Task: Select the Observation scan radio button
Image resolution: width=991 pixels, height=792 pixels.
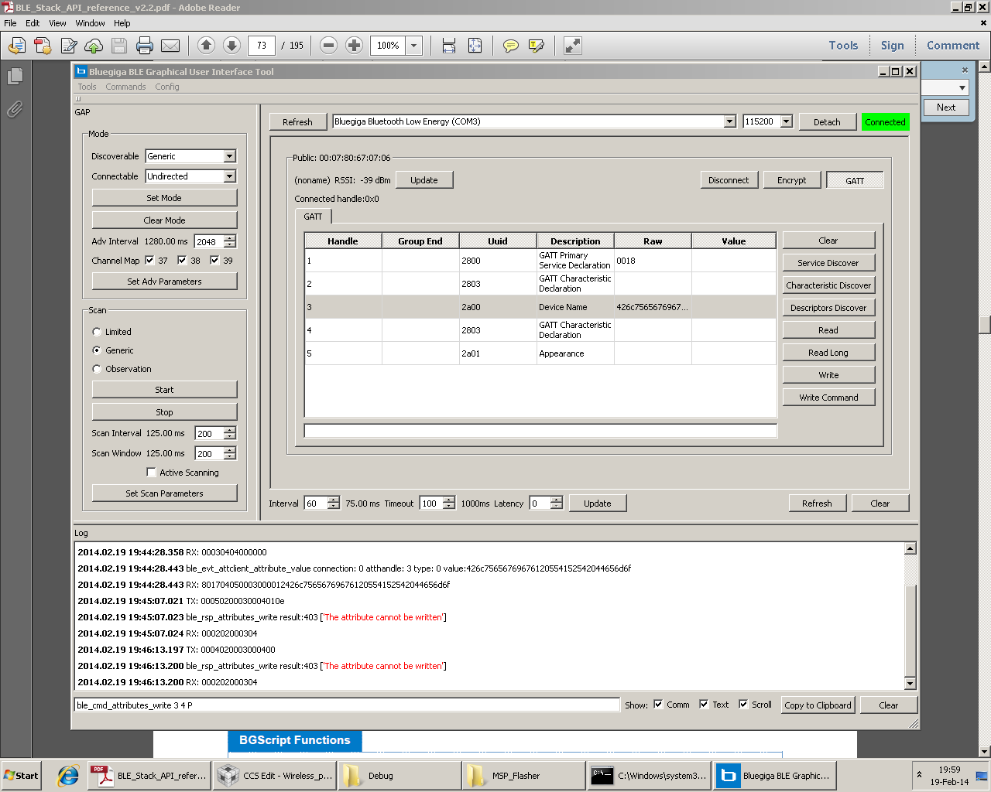Action: pyautogui.click(x=97, y=369)
